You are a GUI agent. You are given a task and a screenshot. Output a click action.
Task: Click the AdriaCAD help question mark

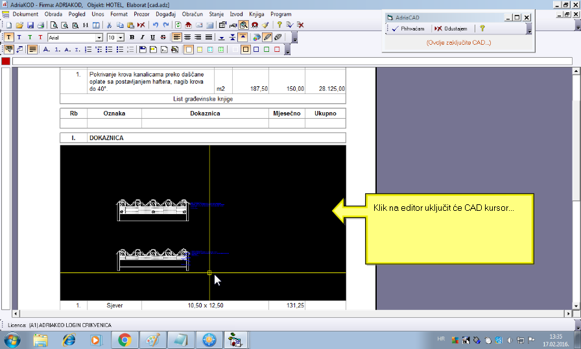point(482,29)
